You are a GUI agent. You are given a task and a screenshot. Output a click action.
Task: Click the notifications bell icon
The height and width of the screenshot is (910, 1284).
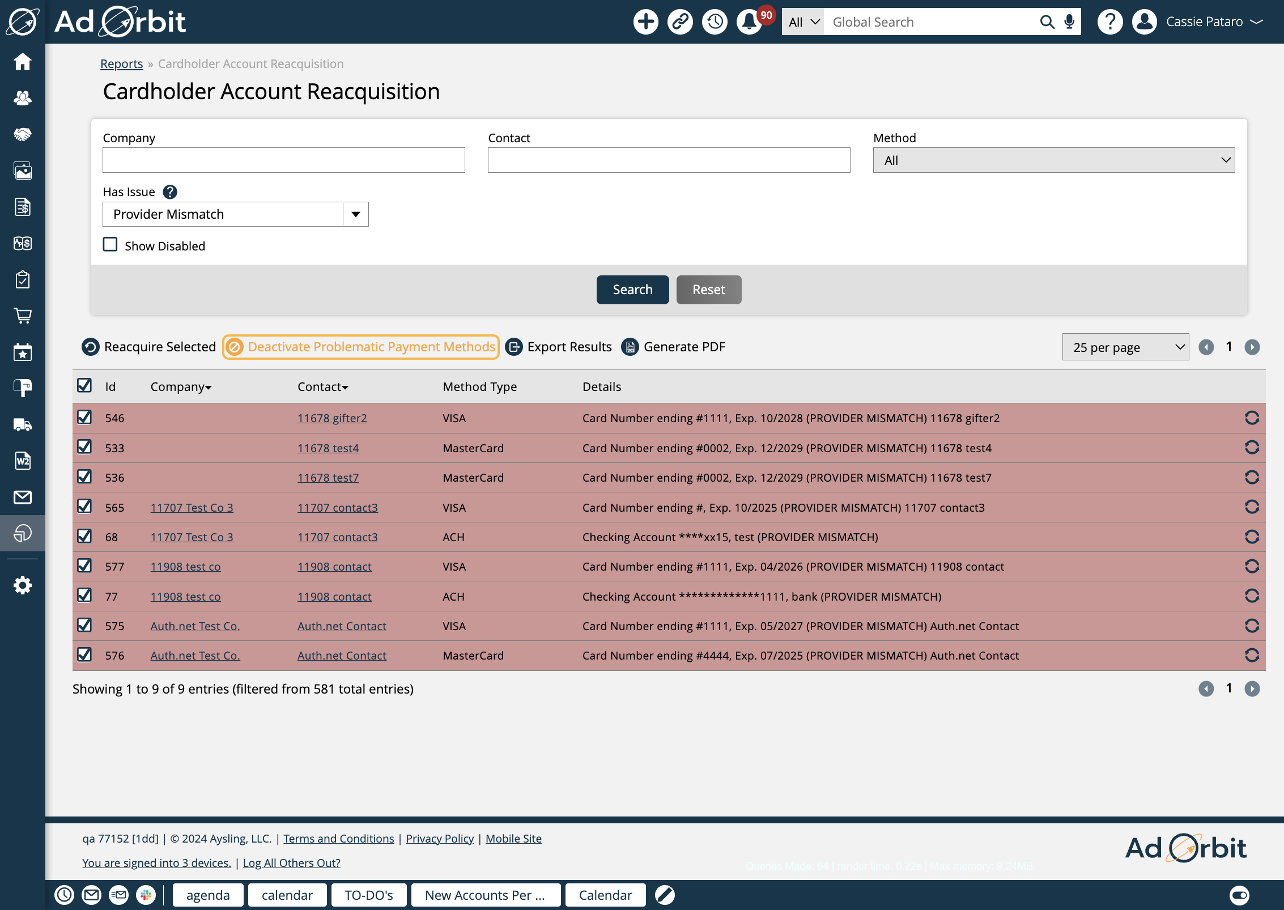coord(749,22)
